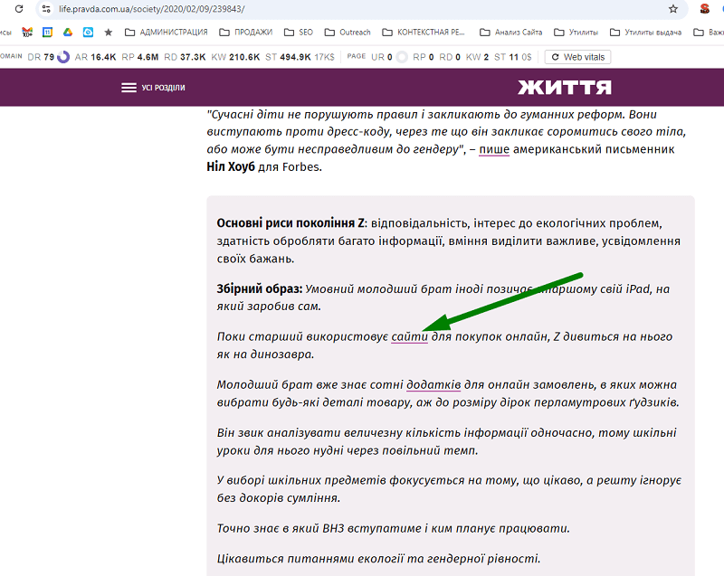
Task: Open the hamburger menu УСІ РОЗДІЛИ
Action: [x=153, y=88]
